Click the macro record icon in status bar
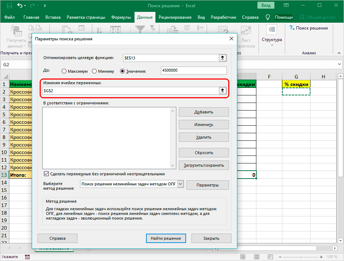344x261 pixels. [x=27, y=257]
